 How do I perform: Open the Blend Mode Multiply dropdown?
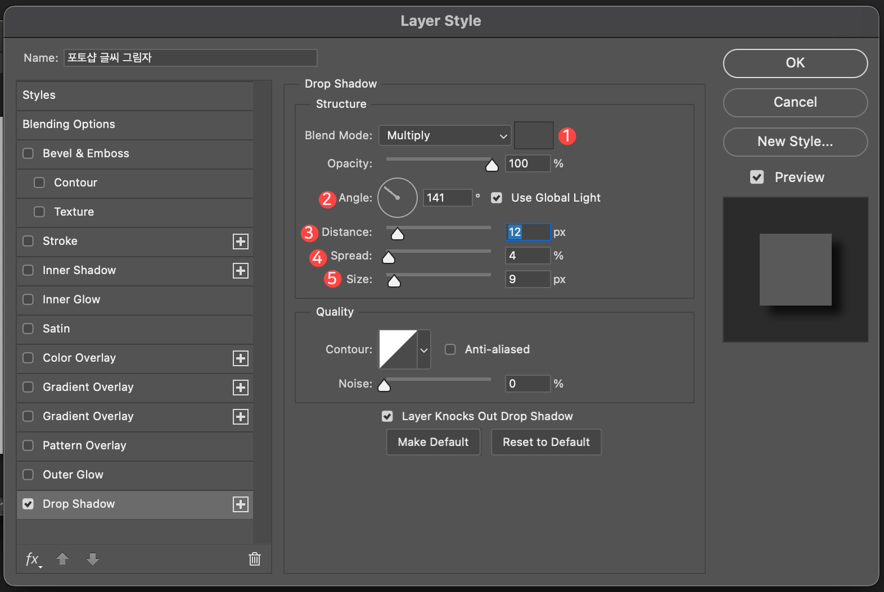tap(445, 135)
